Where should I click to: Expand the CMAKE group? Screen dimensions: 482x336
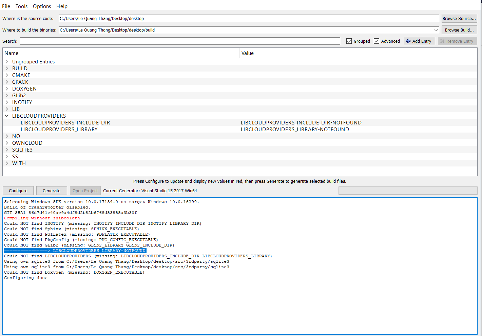(7, 75)
